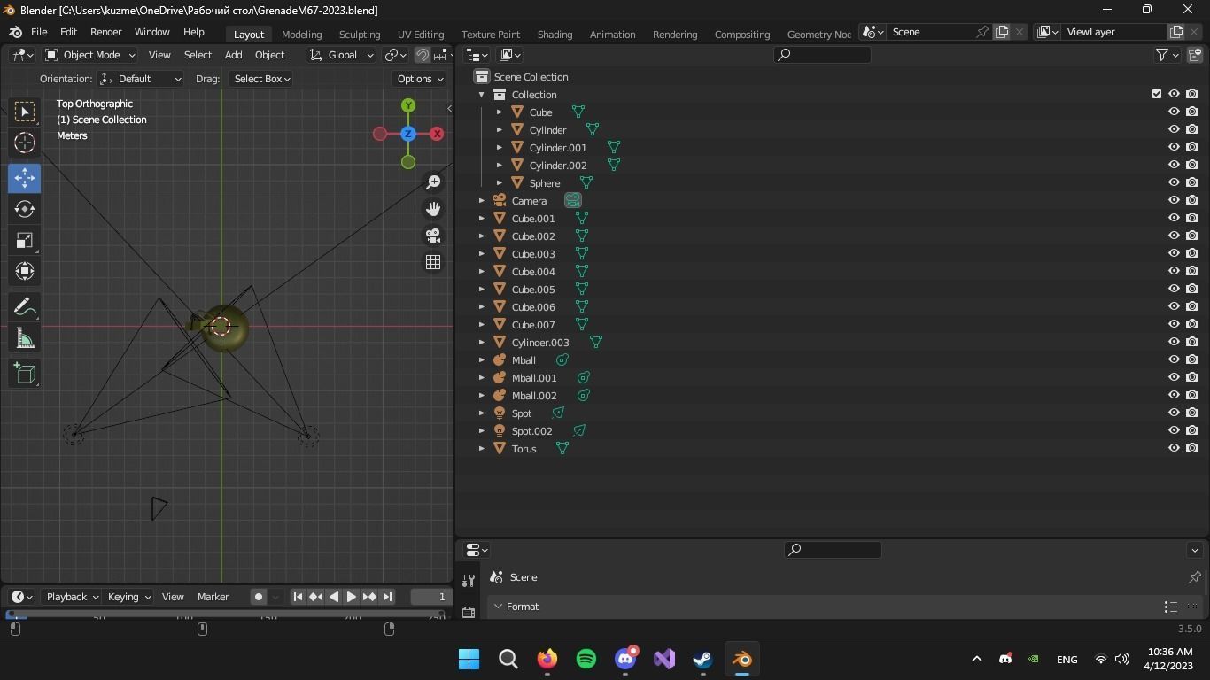The width and height of the screenshot is (1210, 680).
Task: Click the Blender logo menu icon
Action: click(x=15, y=32)
